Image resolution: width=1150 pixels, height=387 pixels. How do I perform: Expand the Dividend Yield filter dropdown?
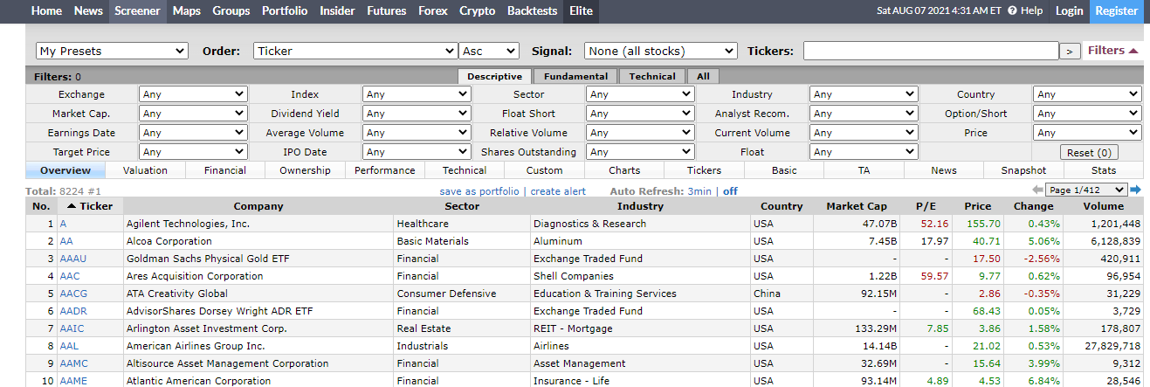(417, 114)
